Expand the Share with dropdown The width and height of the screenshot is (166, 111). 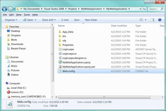pyautogui.click(x=49, y=20)
